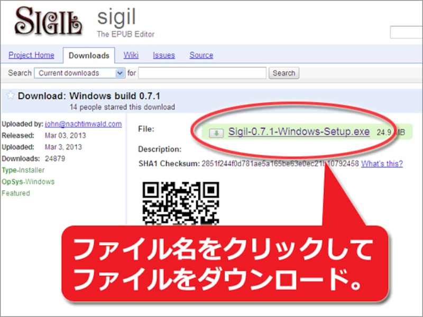Go to the Project Home tab

click(x=32, y=55)
